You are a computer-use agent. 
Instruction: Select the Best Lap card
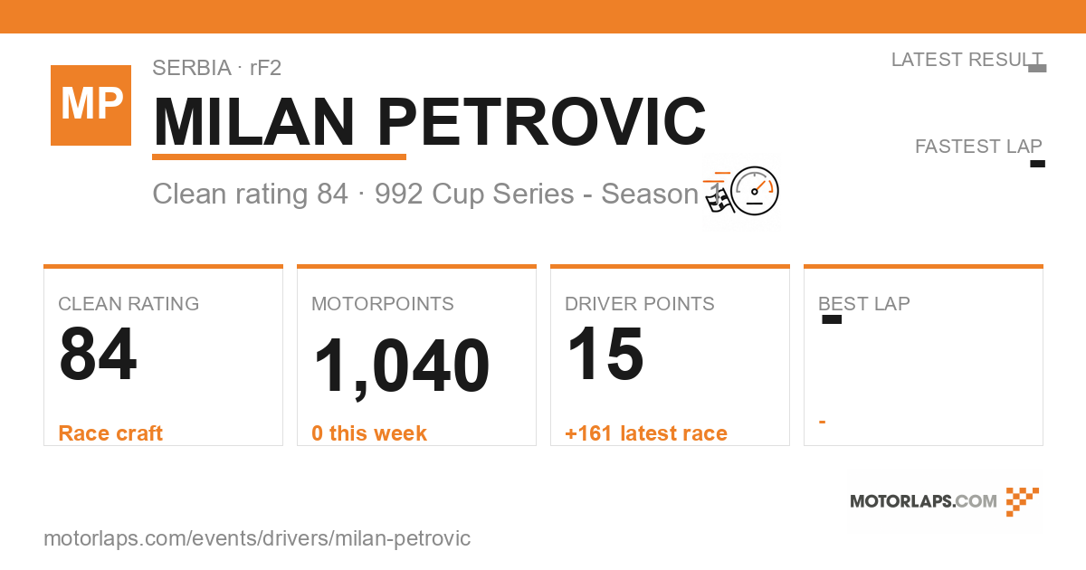(923, 356)
